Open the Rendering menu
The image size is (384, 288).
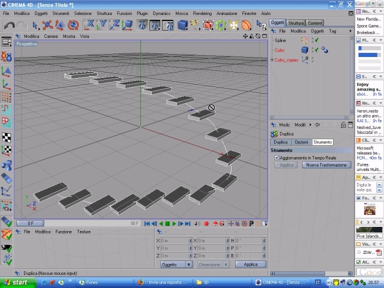pyautogui.click(x=202, y=13)
